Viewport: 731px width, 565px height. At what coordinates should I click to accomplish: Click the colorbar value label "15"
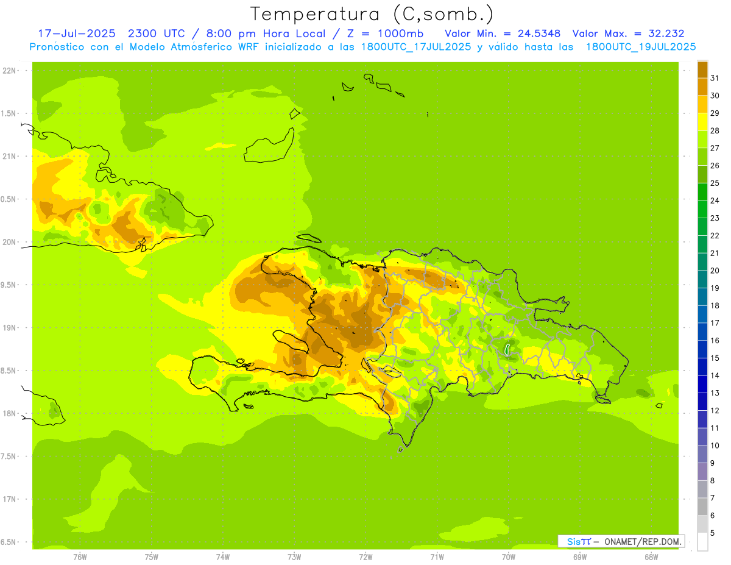pos(715,358)
